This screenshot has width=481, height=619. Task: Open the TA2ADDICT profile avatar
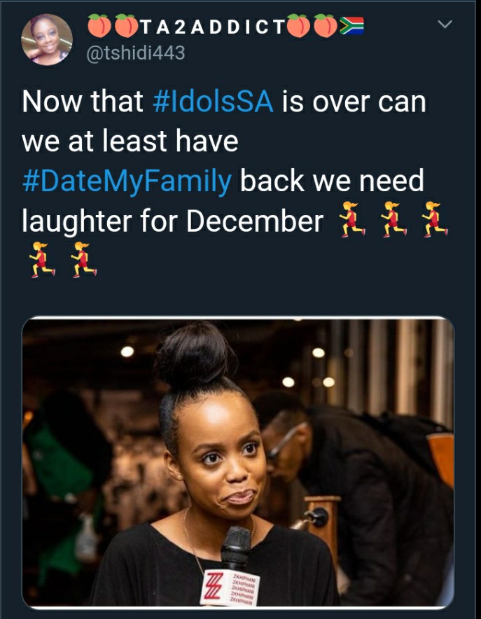tap(47, 39)
